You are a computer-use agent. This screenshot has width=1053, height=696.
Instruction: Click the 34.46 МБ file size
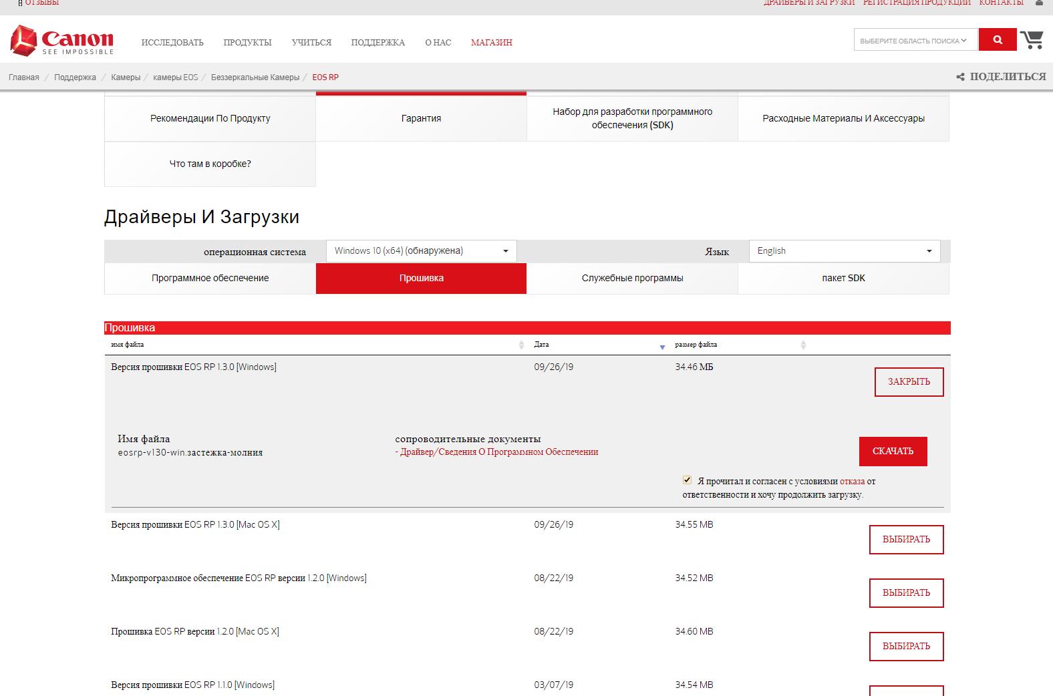tap(694, 367)
